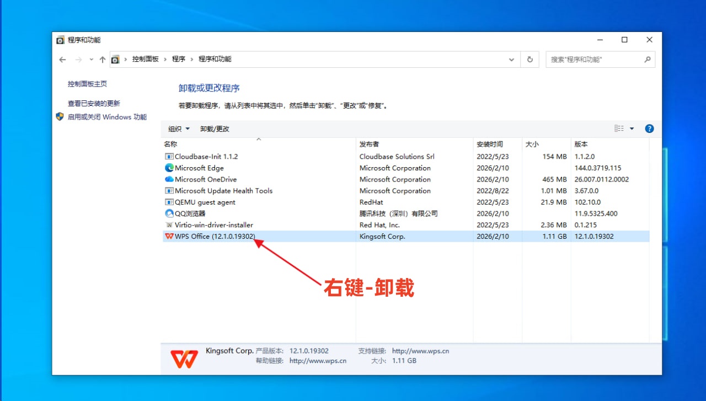The image size is (706, 401).
Task: Open 控制面板主页 link
Action: (87, 84)
